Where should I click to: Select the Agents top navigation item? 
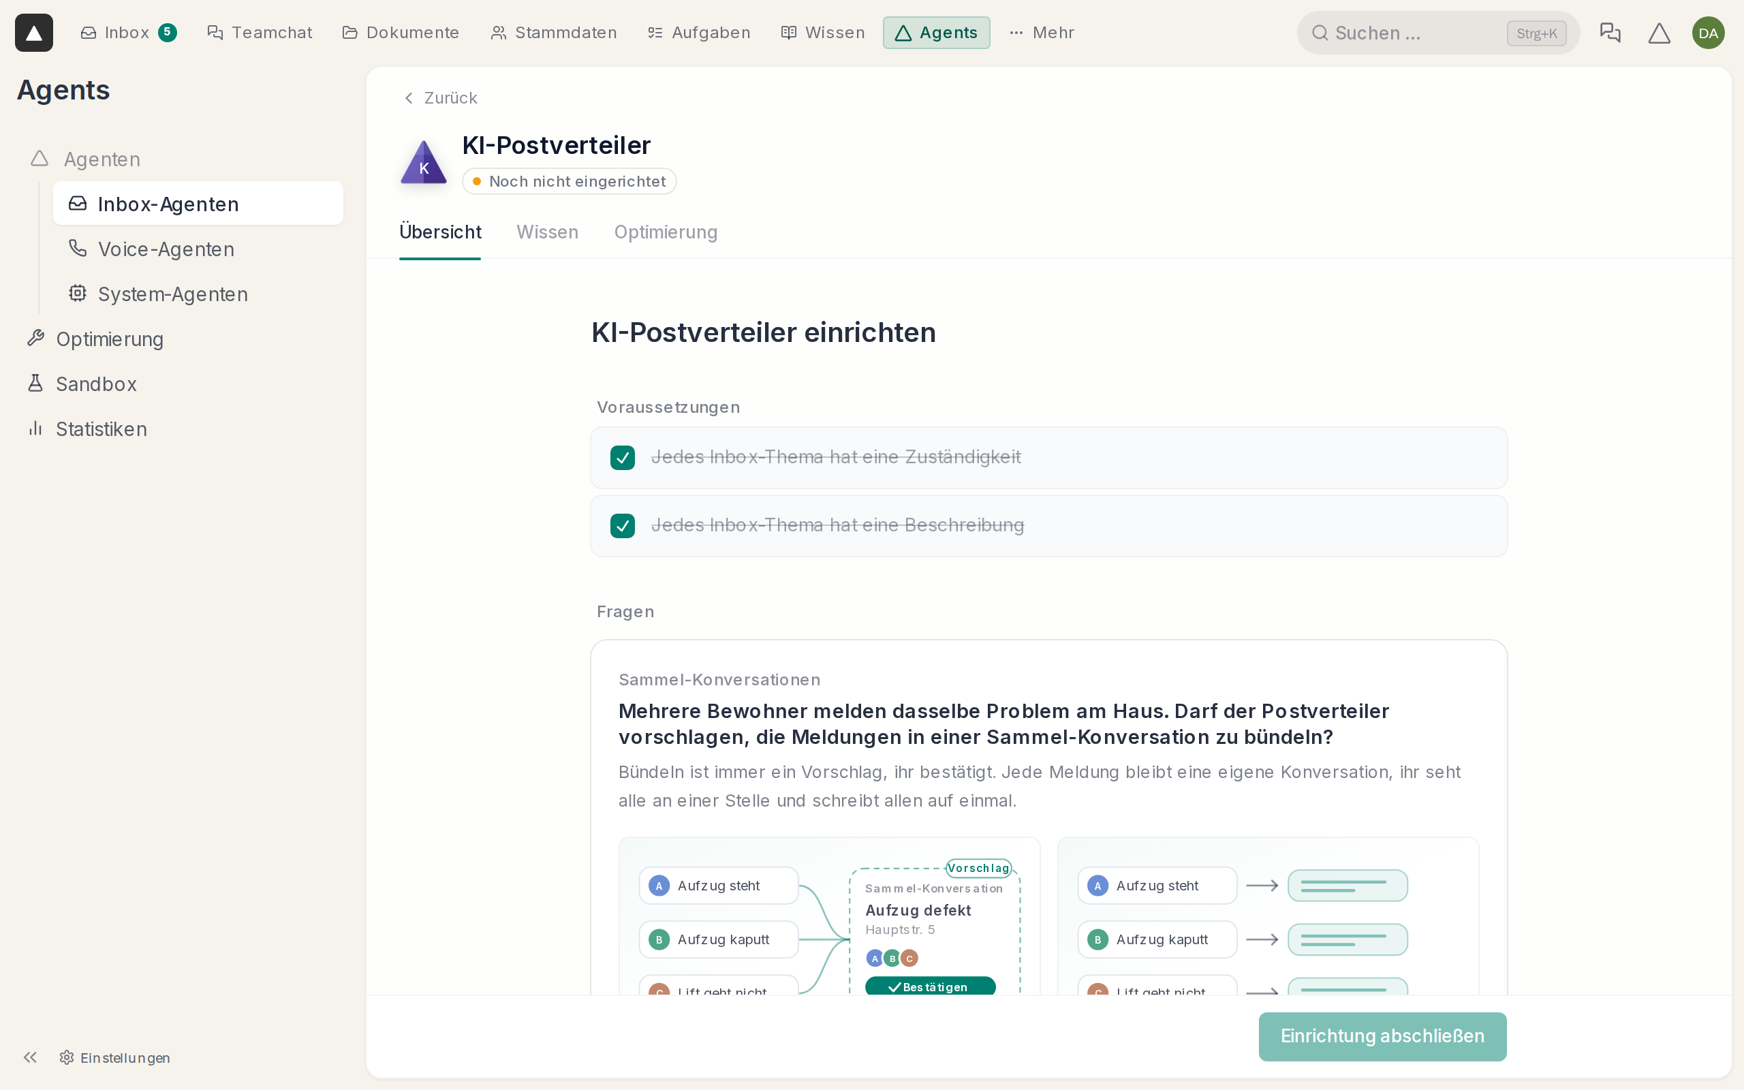tap(936, 33)
